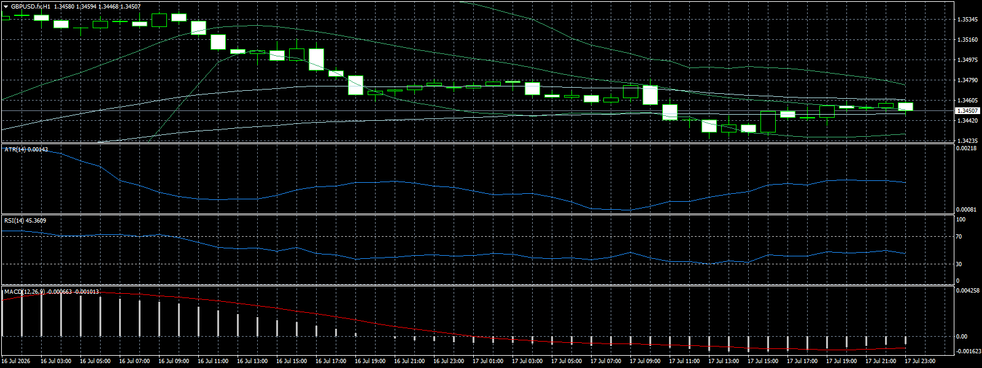Click the 16 Jul 17:00 time label

click(331, 361)
